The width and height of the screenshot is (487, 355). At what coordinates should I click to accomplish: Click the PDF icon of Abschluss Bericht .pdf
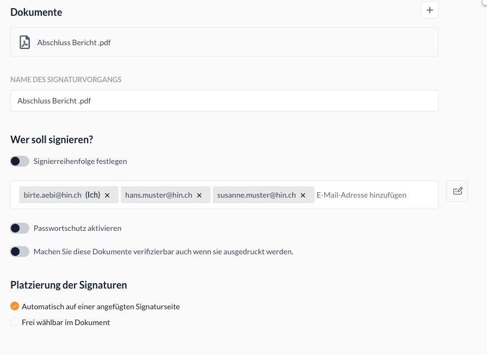coord(25,42)
